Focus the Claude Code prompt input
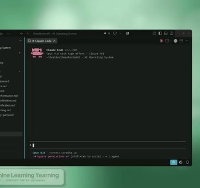Image resolution: width=200 pixels, height=188 pixels. pos(108,145)
